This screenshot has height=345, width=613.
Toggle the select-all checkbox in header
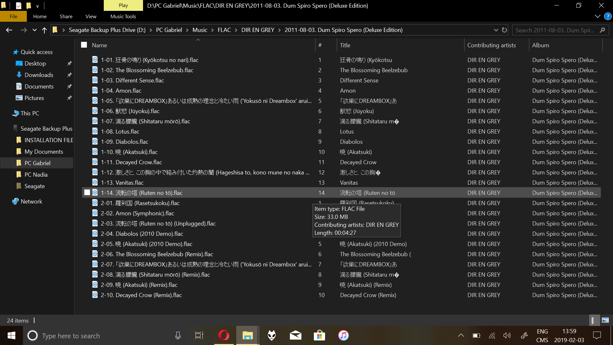[84, 45]
